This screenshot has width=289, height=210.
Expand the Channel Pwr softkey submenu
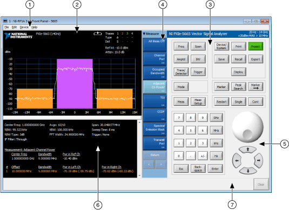(x=154, y=59)
